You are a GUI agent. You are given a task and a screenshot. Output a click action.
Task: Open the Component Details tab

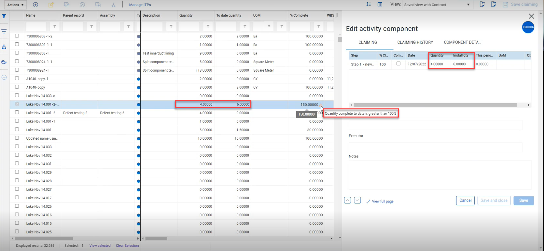pos(462,42)
